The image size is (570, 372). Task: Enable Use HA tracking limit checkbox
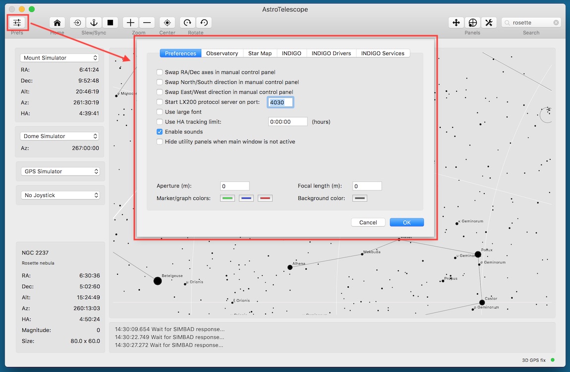pyautogui.click(x=160, y=122)
